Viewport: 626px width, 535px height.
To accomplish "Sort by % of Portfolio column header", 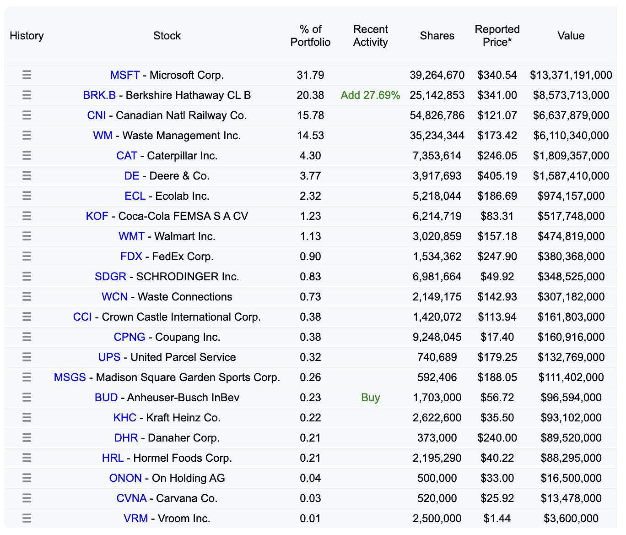I will tap(310, 36).
